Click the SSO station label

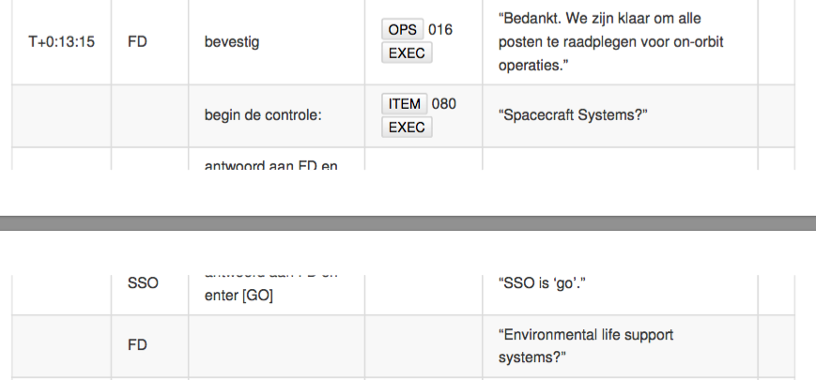pyautogui.click(x=143, y=283)
